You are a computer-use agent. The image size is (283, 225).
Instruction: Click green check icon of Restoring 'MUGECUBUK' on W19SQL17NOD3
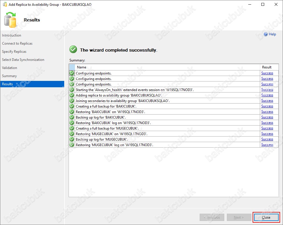point(72,134)
